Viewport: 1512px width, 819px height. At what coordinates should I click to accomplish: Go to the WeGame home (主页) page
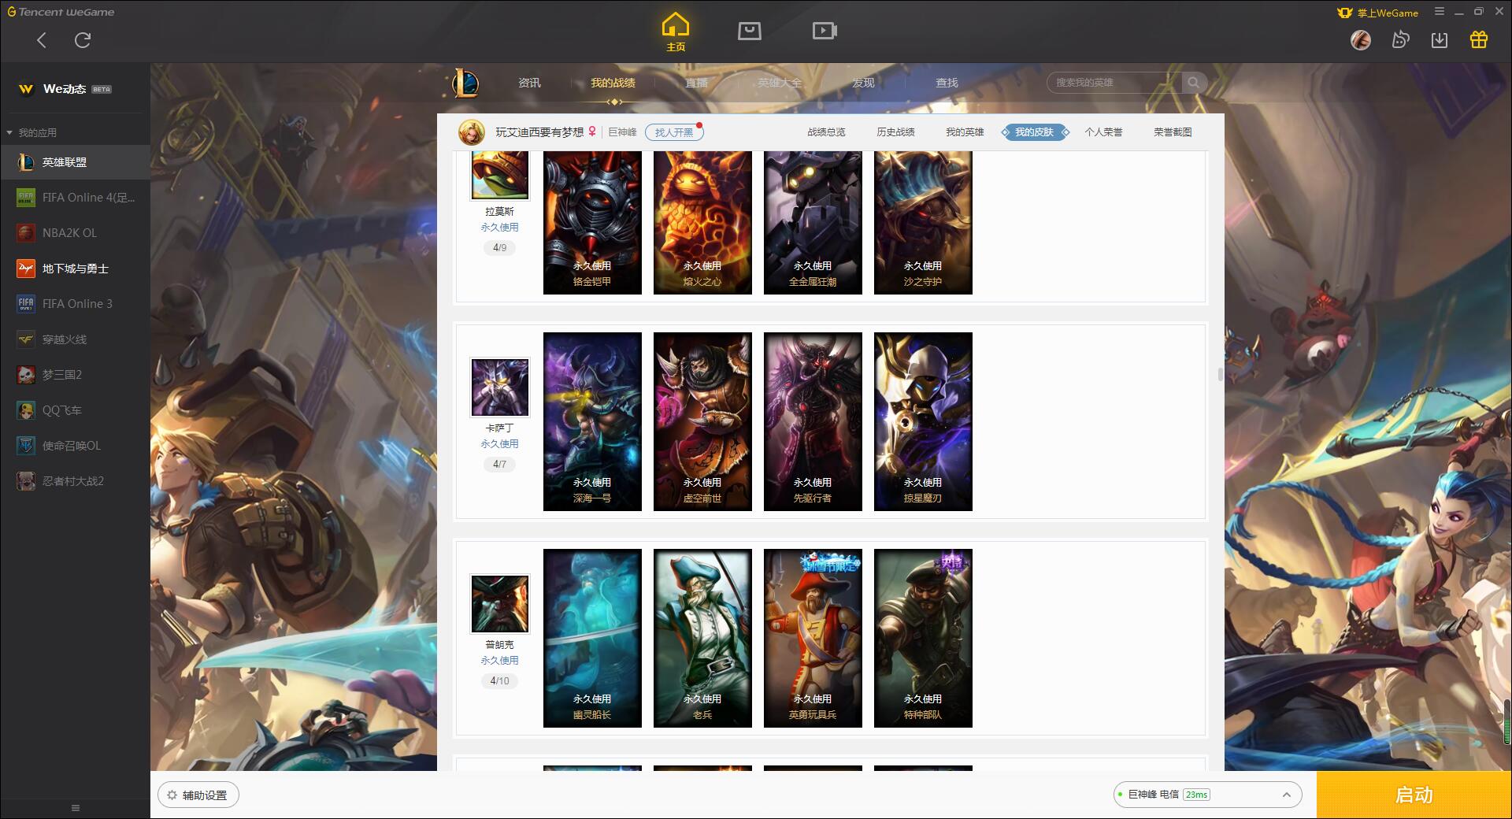(x=676, y=32)
